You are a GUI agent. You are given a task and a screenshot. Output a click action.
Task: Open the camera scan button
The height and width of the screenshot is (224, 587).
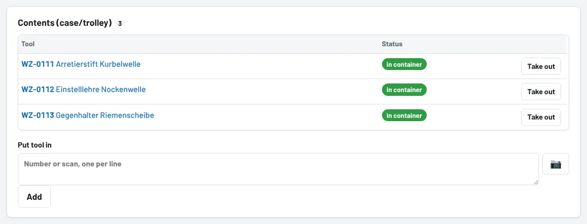click(556, 164)
